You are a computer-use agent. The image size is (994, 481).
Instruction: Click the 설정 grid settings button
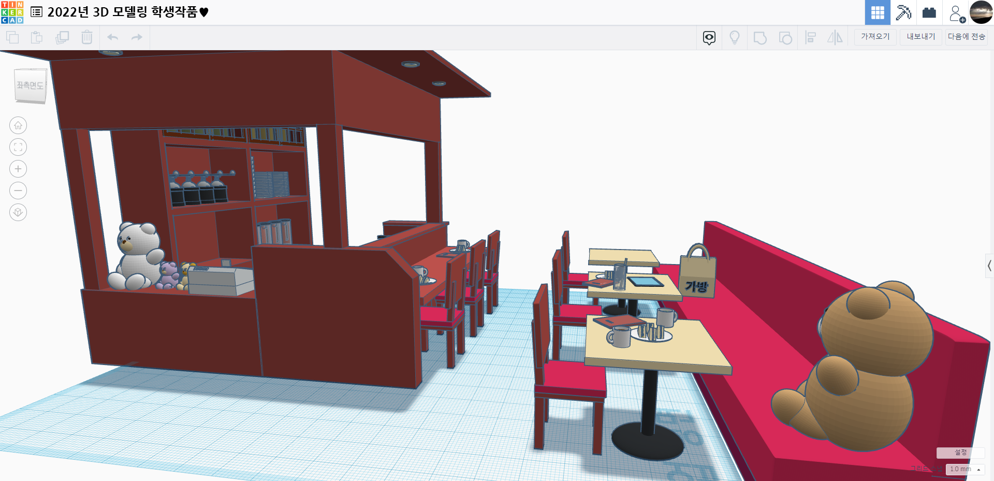pos(960,453)
